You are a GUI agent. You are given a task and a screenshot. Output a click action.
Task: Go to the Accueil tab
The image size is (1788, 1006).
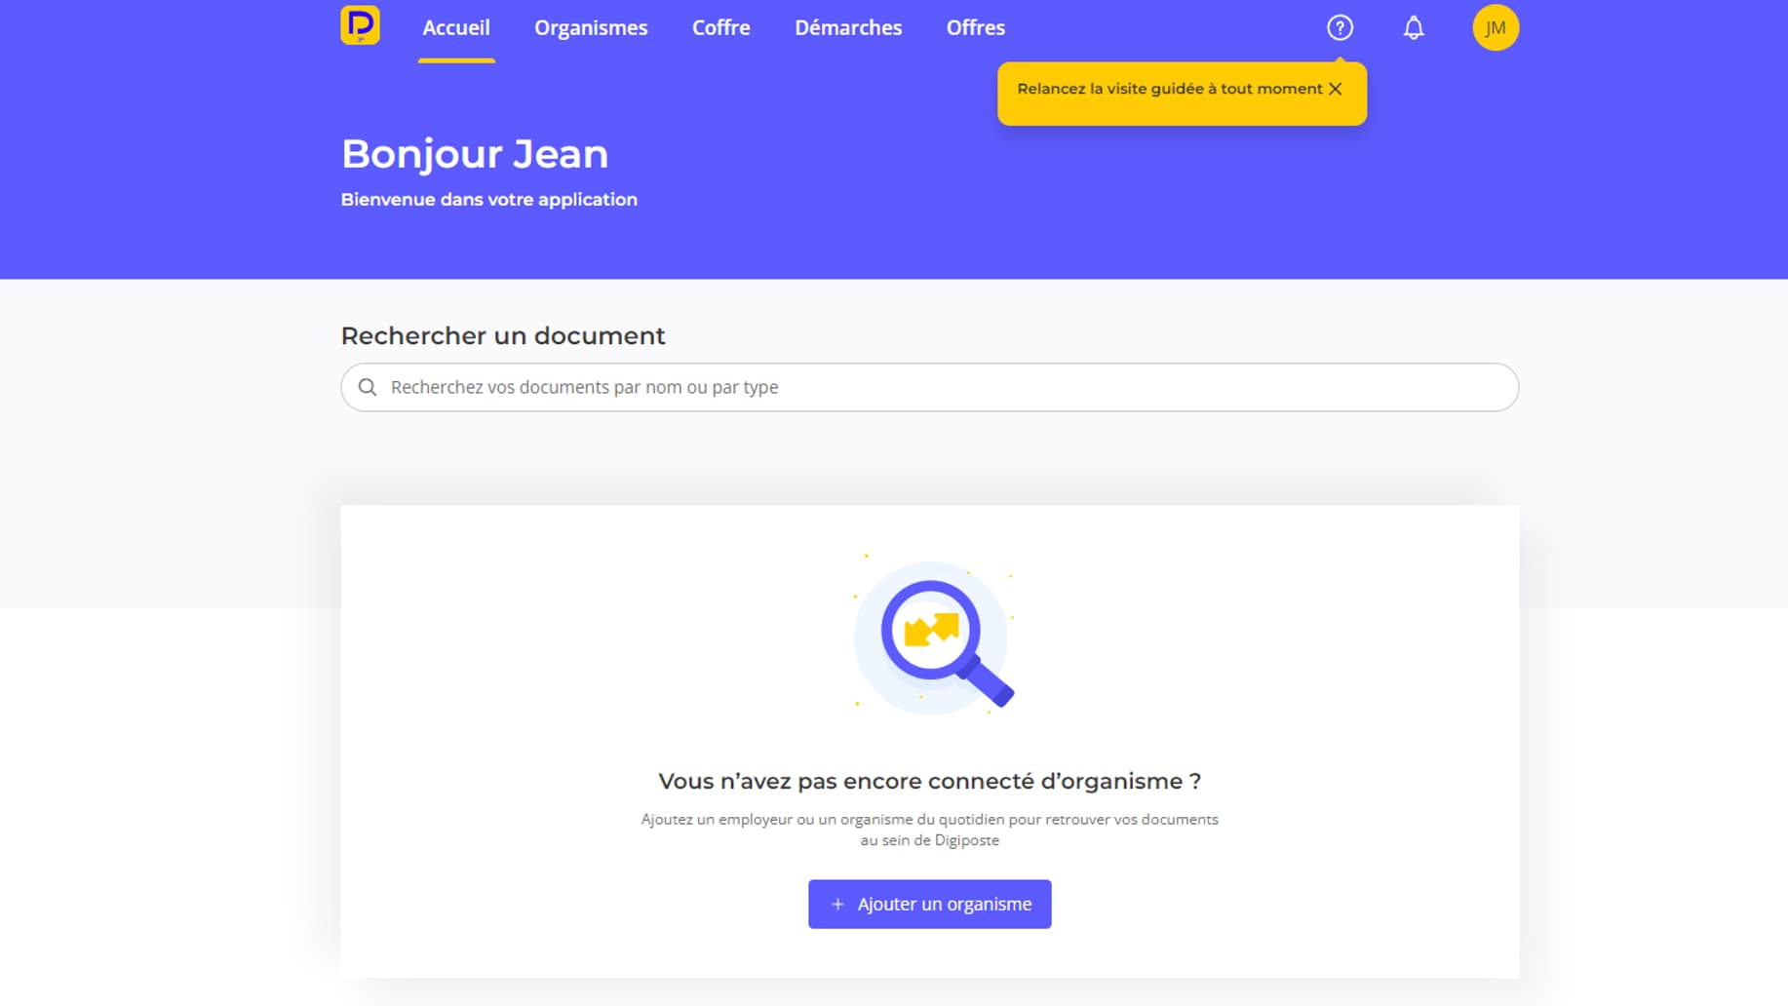455,28
